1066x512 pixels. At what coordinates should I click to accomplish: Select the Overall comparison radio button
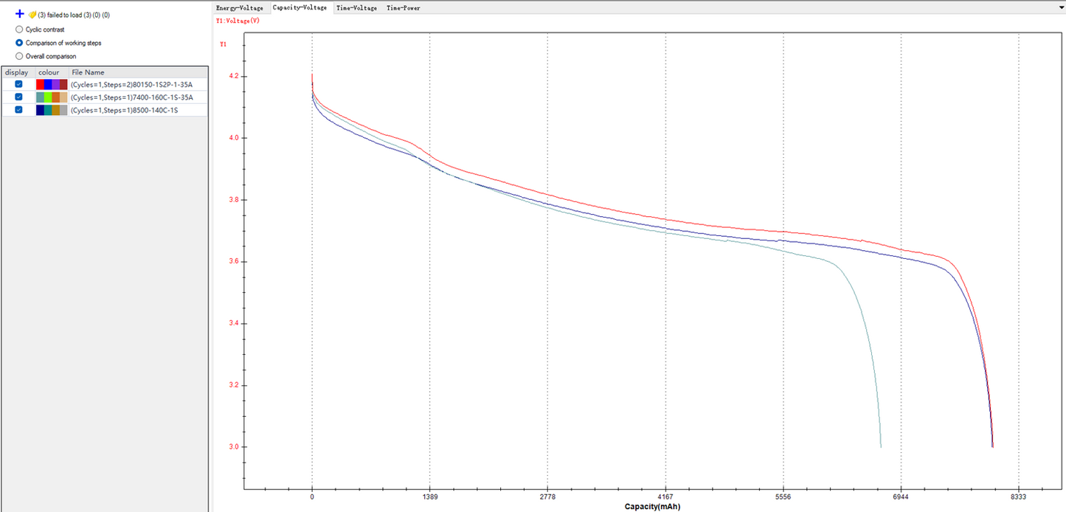tap(19, 55)
